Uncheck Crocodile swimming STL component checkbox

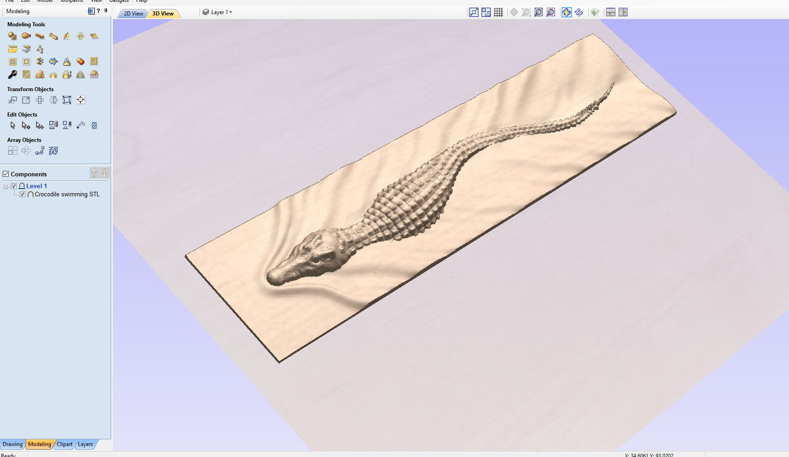22,194
